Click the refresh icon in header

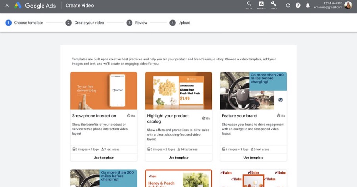pyautogui.click(x=288, y=6)
